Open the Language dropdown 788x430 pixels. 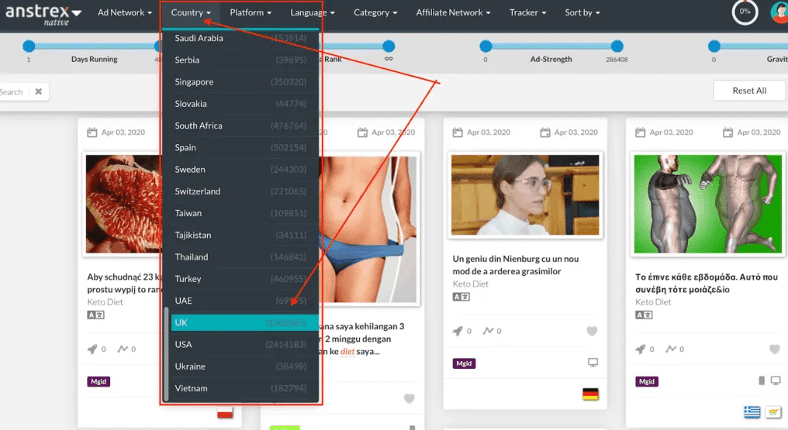(x=312, y=12)
